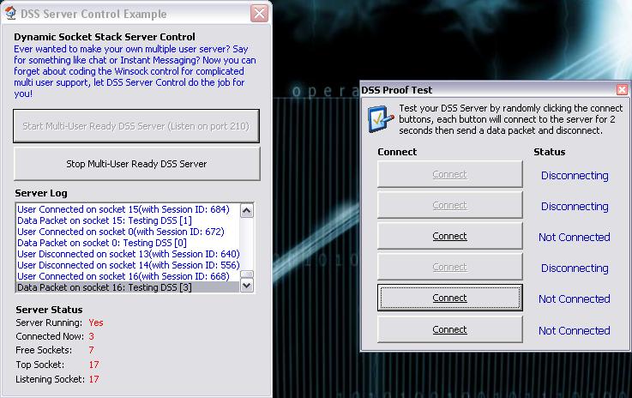This screenshot has height=398, width=632.
Task: Click the fifth, focused Connect button
Action: [449, 298]
